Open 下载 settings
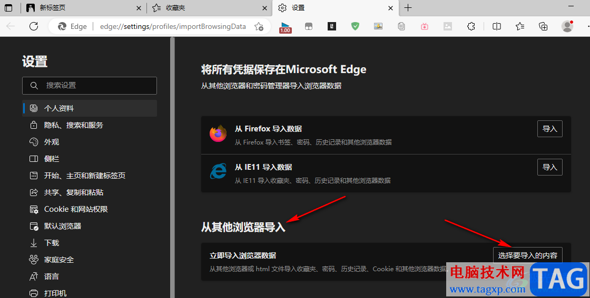This screenshot has width=590, height=298. pos(90,243)
